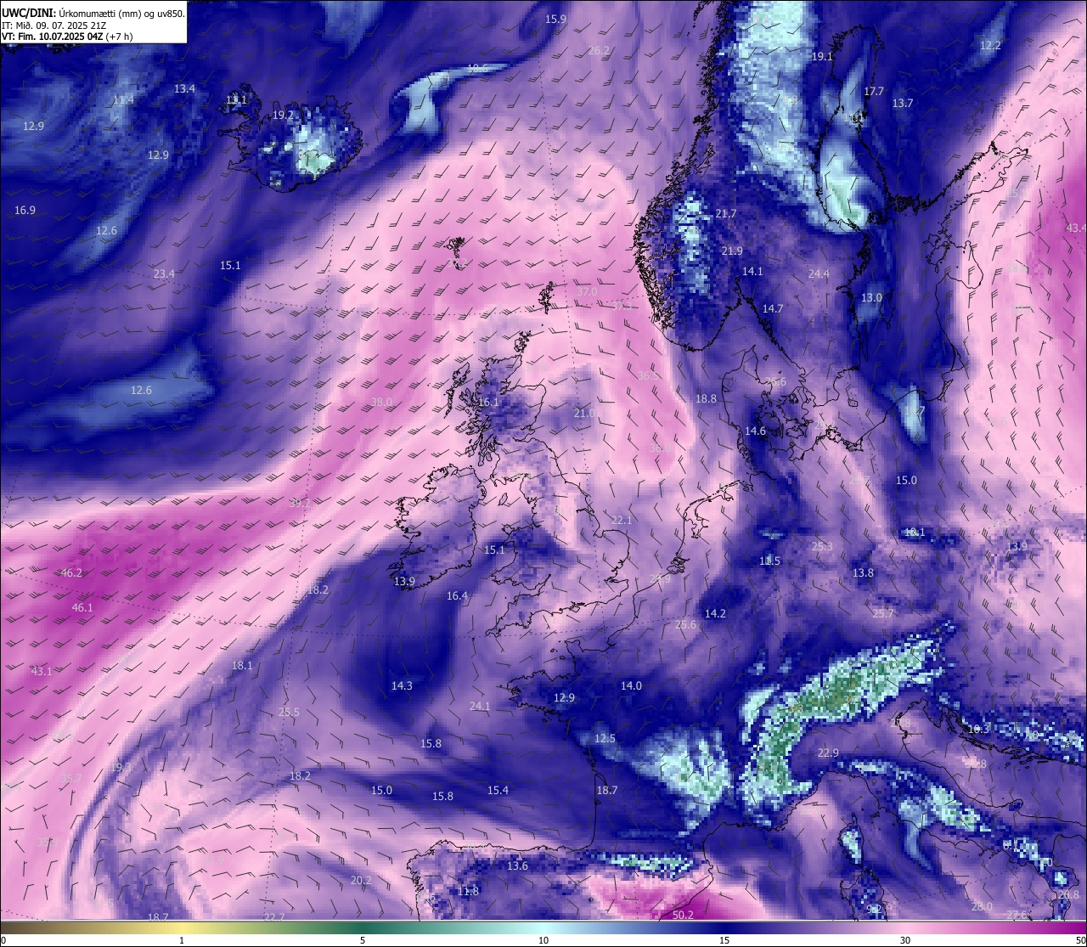
Task: Click the 22.7 value at the bottom edge
Action: [x=274, y=916]
